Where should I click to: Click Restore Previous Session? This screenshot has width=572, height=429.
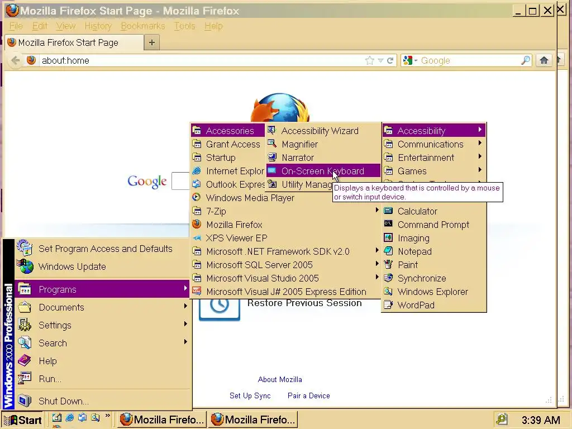304,303
